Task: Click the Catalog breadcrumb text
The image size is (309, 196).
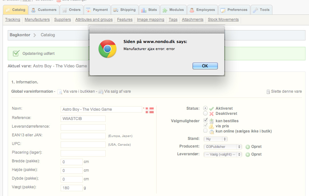Action: tap(48, 35)
